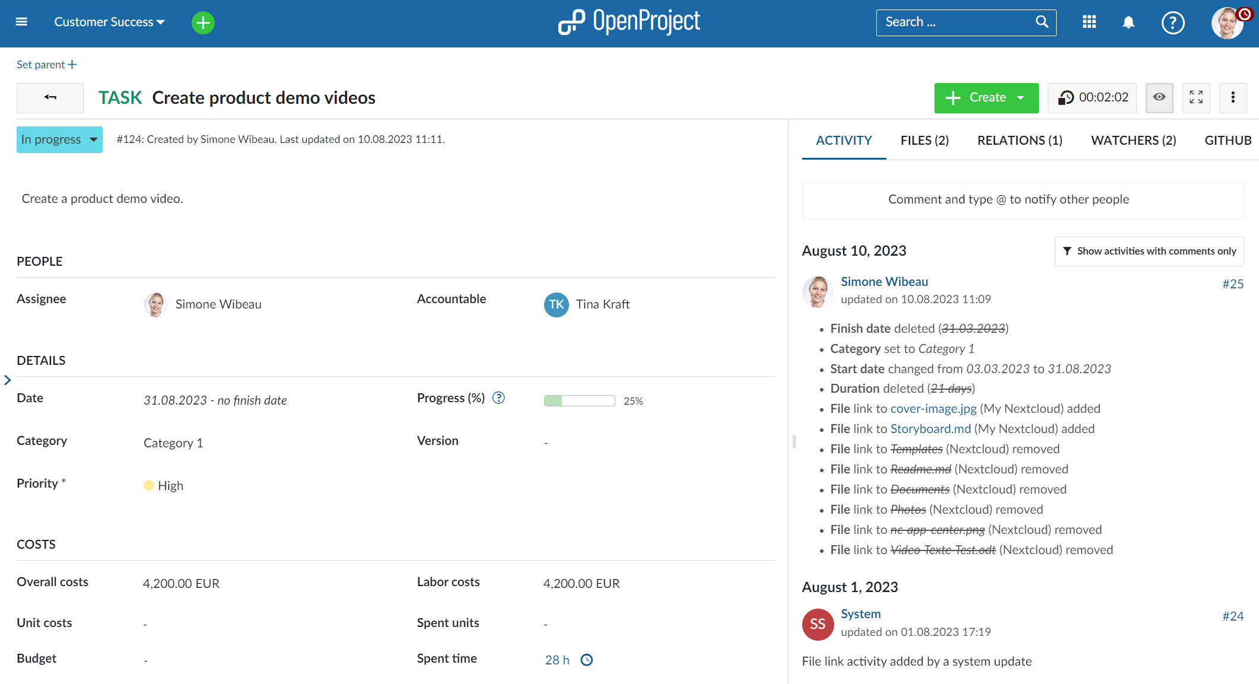Click the cover-image.jpg file link
Viewport: 1259px width, 684px height.
(933, 409)
